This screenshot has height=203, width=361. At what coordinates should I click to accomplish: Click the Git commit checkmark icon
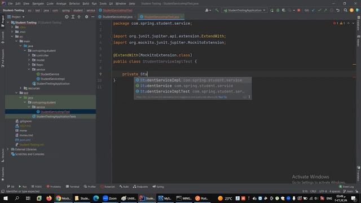(319, 10)
